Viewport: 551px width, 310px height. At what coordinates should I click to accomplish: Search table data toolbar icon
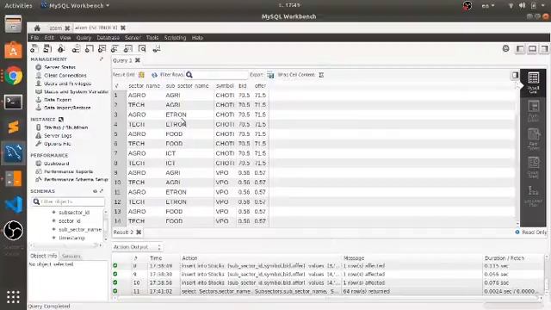point(142,49)
